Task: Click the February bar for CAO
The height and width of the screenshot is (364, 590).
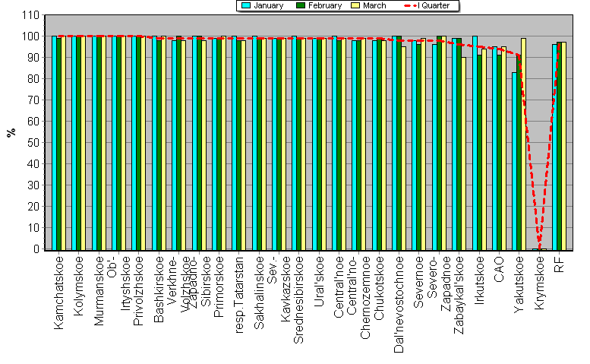Action: click(499, 153)
